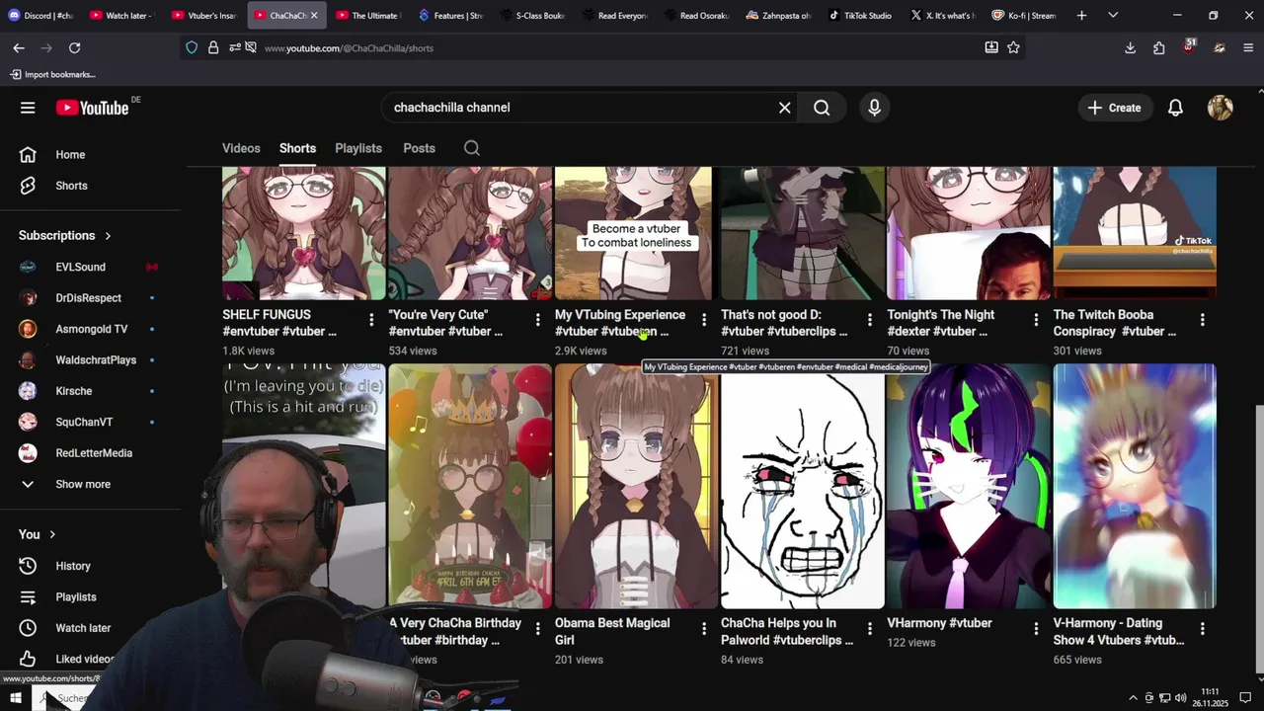Open options menu for SHELF FUNGUS short
Image resolution: width=1264 pixels, height=711 pixels.
(x=371, y=320)
